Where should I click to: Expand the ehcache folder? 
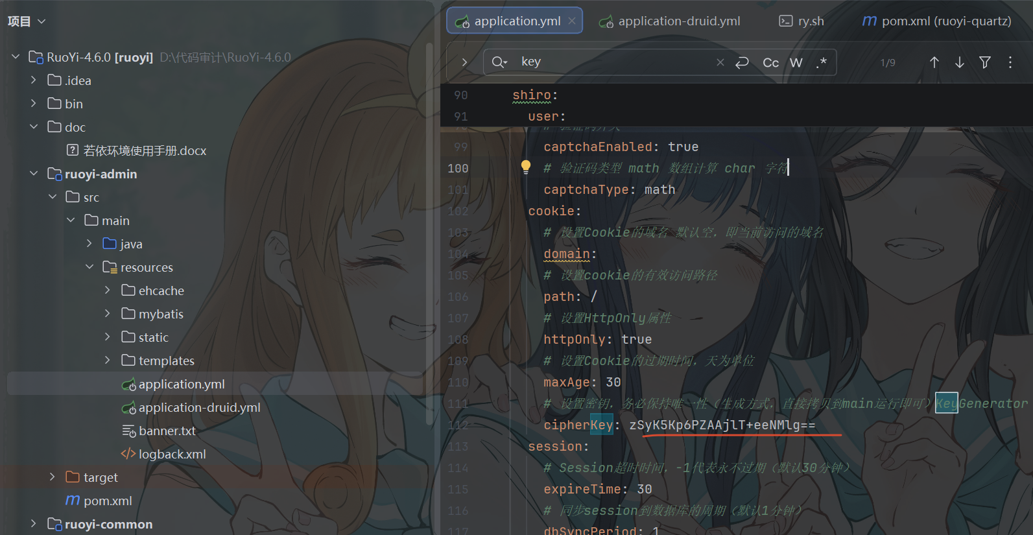coord(108,290)
